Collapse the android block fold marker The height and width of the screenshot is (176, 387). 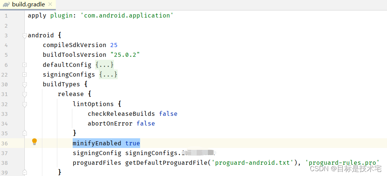24,36
